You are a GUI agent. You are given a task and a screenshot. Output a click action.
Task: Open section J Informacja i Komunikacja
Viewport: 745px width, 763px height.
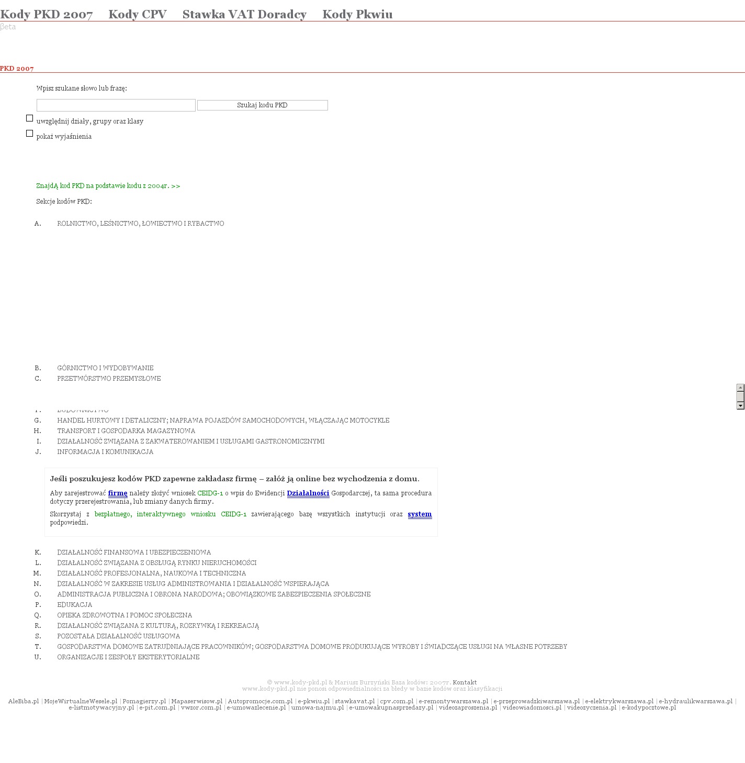click(x=105, y=452)
